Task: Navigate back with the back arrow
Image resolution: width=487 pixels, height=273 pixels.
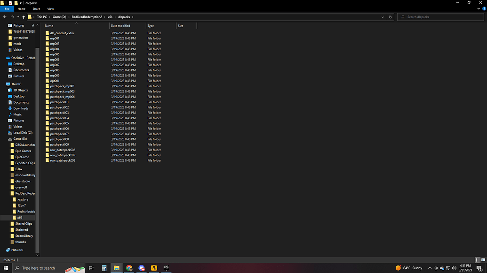Action: [x=5, y=17]
